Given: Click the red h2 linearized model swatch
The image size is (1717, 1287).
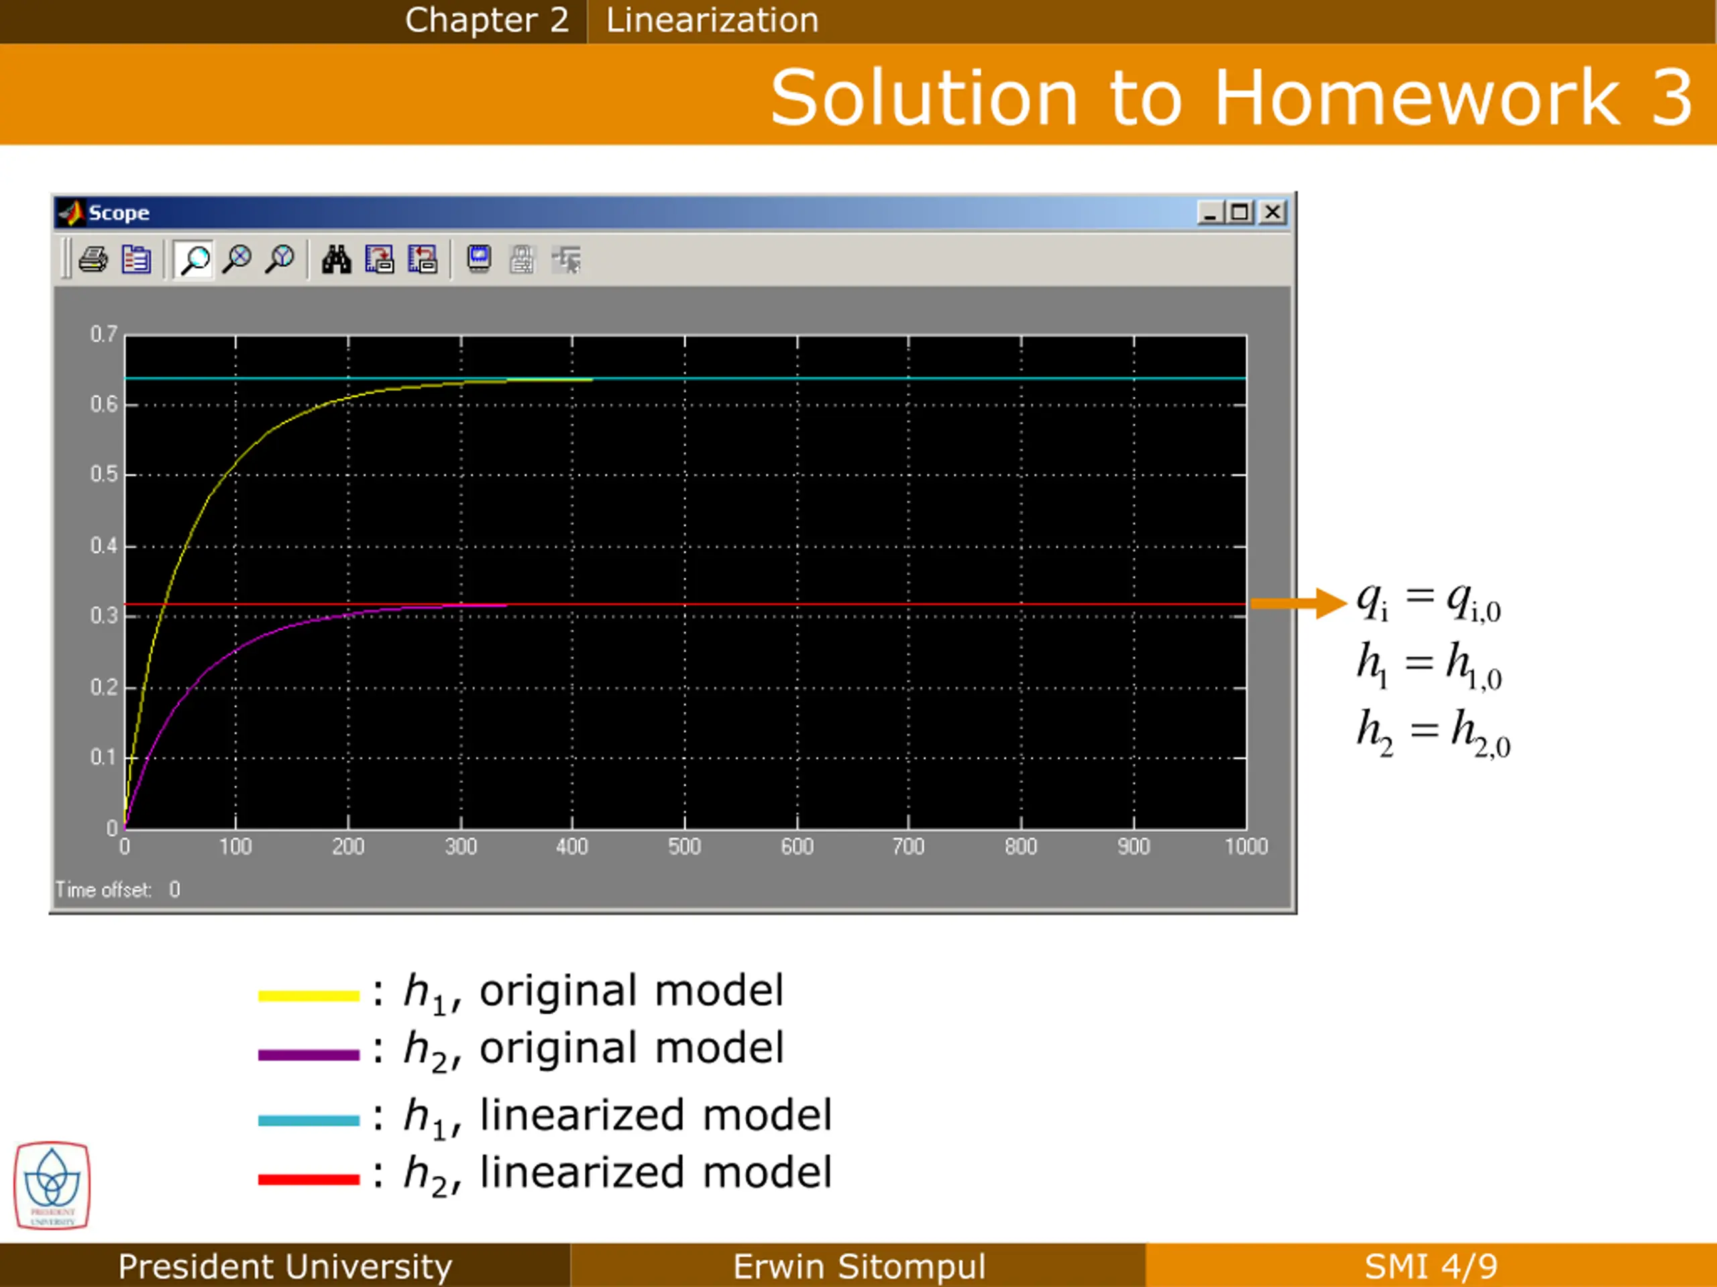Looking at the screenshot, I should (x=308, y=1180).
